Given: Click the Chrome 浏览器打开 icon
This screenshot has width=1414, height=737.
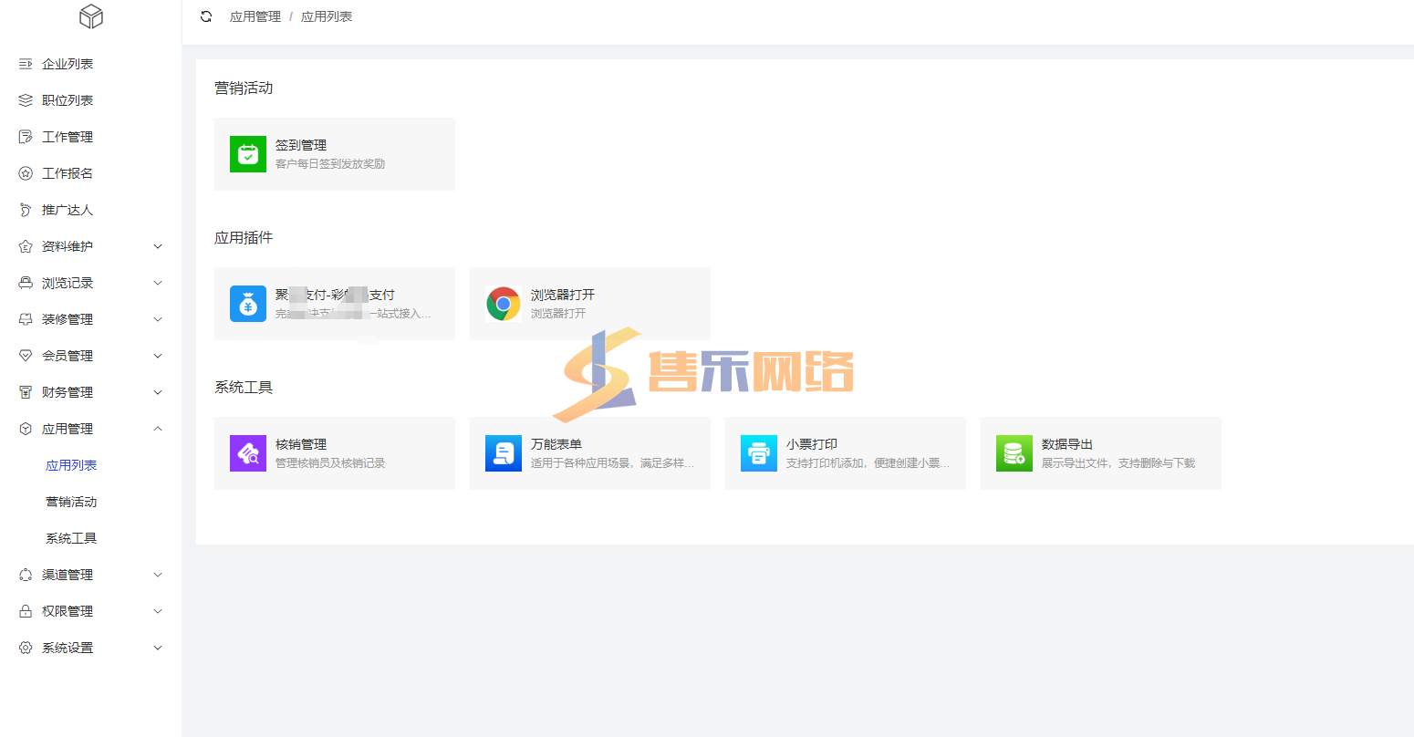Looking at the screenshot, I should (x=503, y=304).
